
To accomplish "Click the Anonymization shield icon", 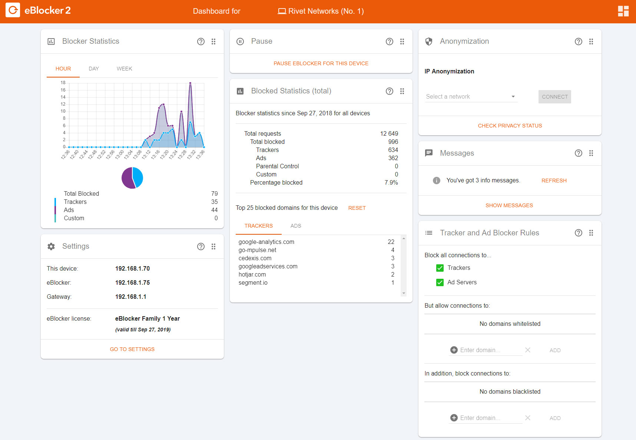I will (x=429, y=42).
